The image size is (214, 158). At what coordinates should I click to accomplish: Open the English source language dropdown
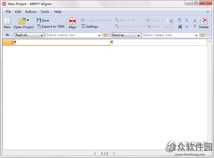(x=30, y=35)
